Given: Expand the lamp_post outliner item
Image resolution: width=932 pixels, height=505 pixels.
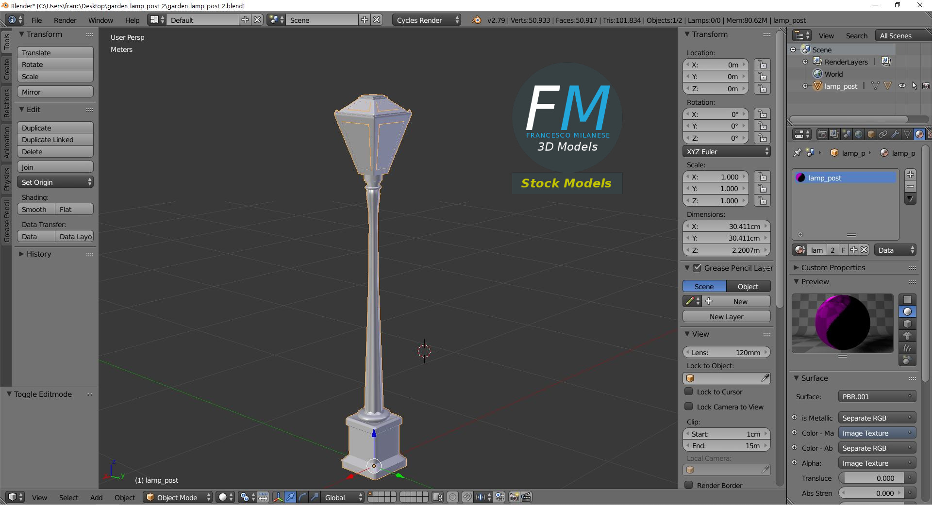Looking at the screenshot, I should 805,86.
